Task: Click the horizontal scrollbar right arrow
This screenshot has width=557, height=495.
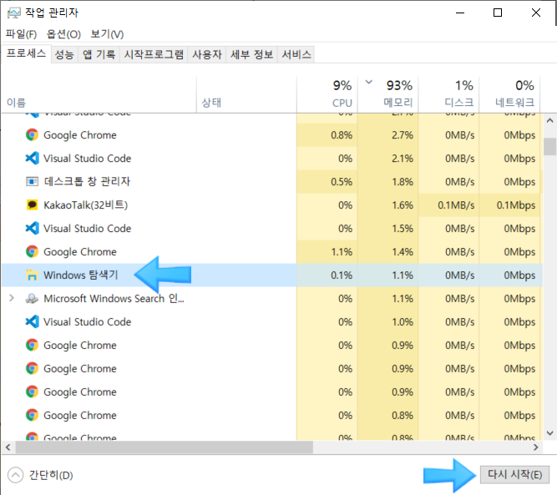Action: pyautogui.click(x=535, y=447)
